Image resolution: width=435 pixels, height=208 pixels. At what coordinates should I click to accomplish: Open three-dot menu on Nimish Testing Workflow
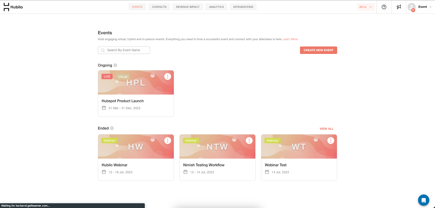(249, 141)
